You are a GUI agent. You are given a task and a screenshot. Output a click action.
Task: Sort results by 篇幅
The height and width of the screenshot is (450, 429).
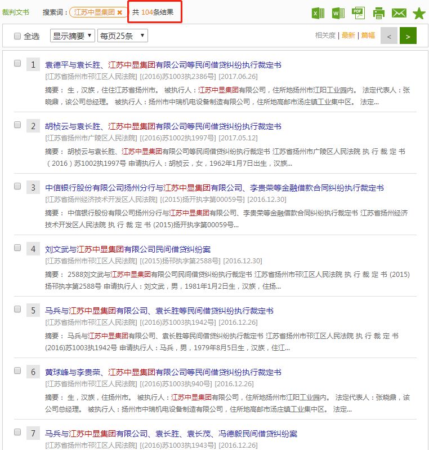[368, 36]
